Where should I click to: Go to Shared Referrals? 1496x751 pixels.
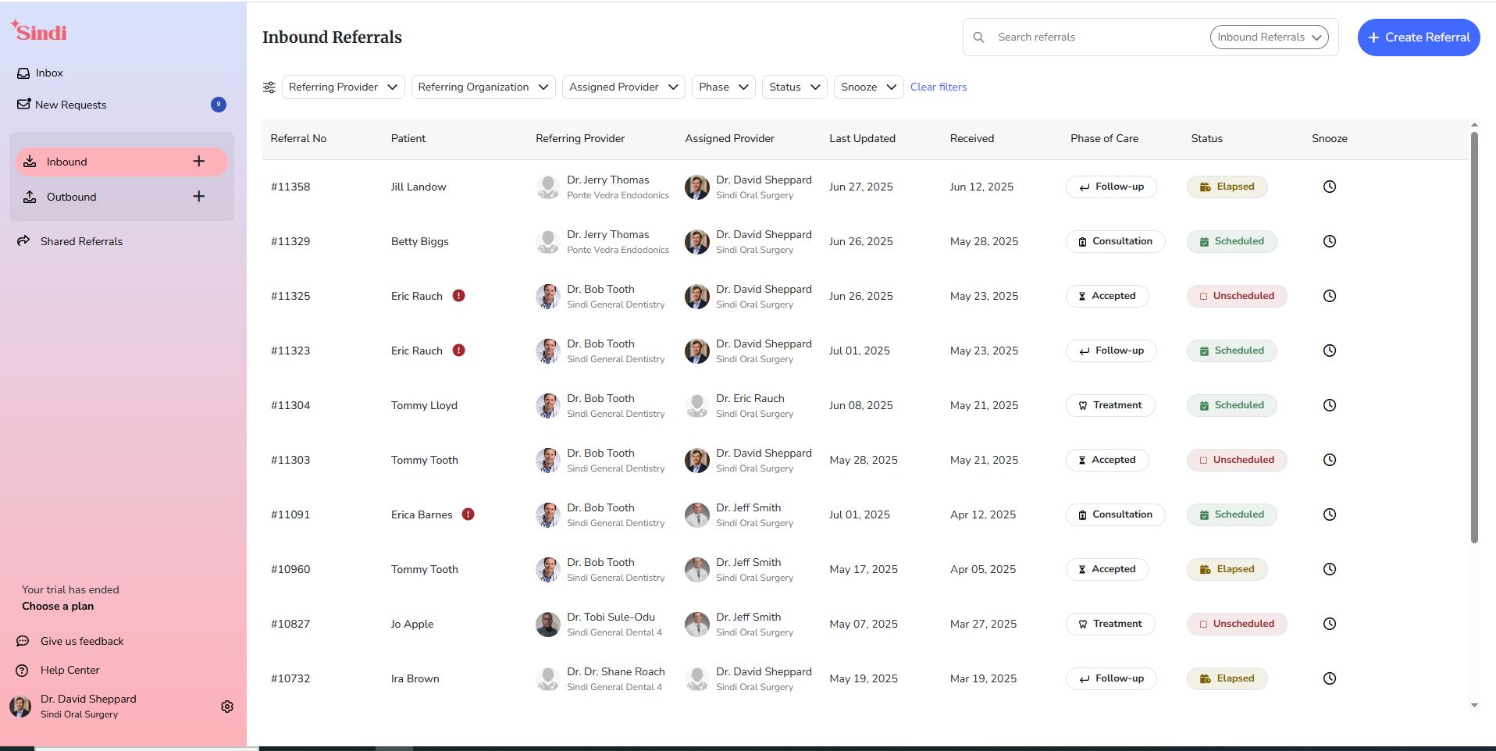(x=81, y=241)
